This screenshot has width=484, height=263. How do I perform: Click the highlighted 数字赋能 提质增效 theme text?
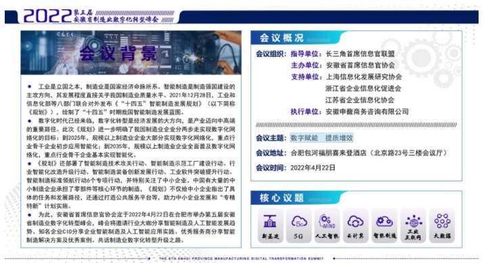[x=322, y=138]
